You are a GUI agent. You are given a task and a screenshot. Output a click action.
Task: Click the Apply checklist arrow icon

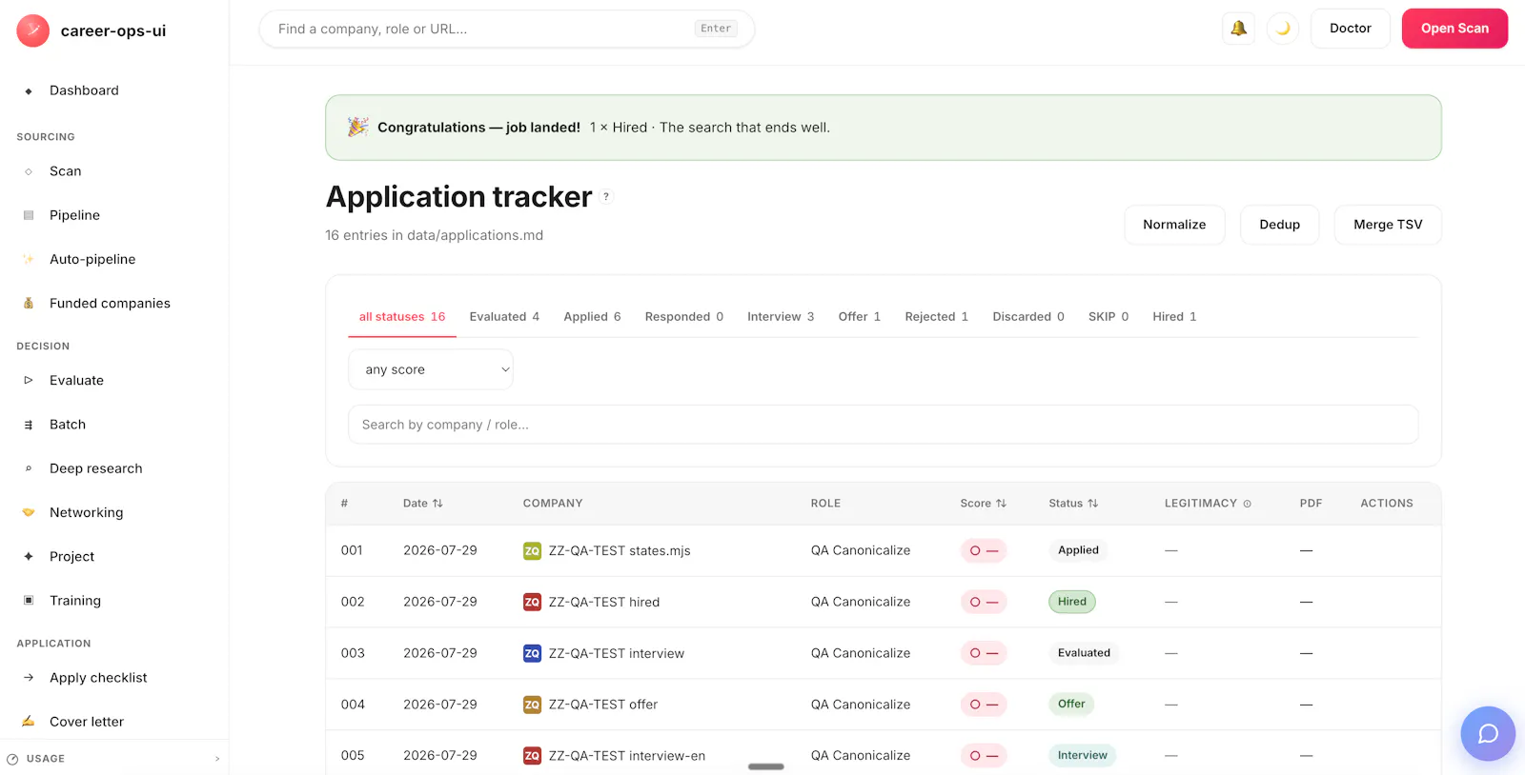pyautogui.click(x=29, y=678)
